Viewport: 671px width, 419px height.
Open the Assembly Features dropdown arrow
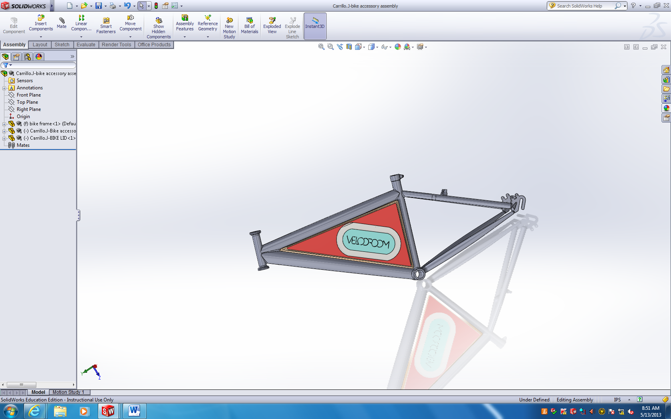tap(185, 37)
